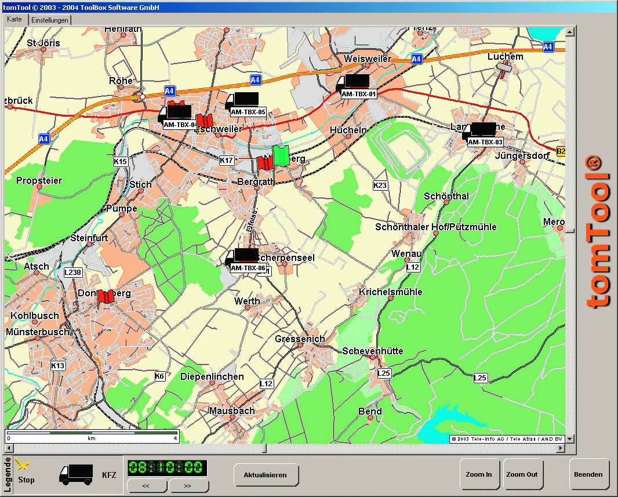Image resolution: width=618 pixels, height=497 pixels.
Task: Click the Diepenlinchen label
Action: coord(212,376)
